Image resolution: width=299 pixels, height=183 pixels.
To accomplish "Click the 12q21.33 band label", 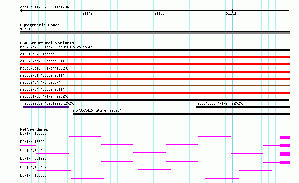I will point(28,29).
